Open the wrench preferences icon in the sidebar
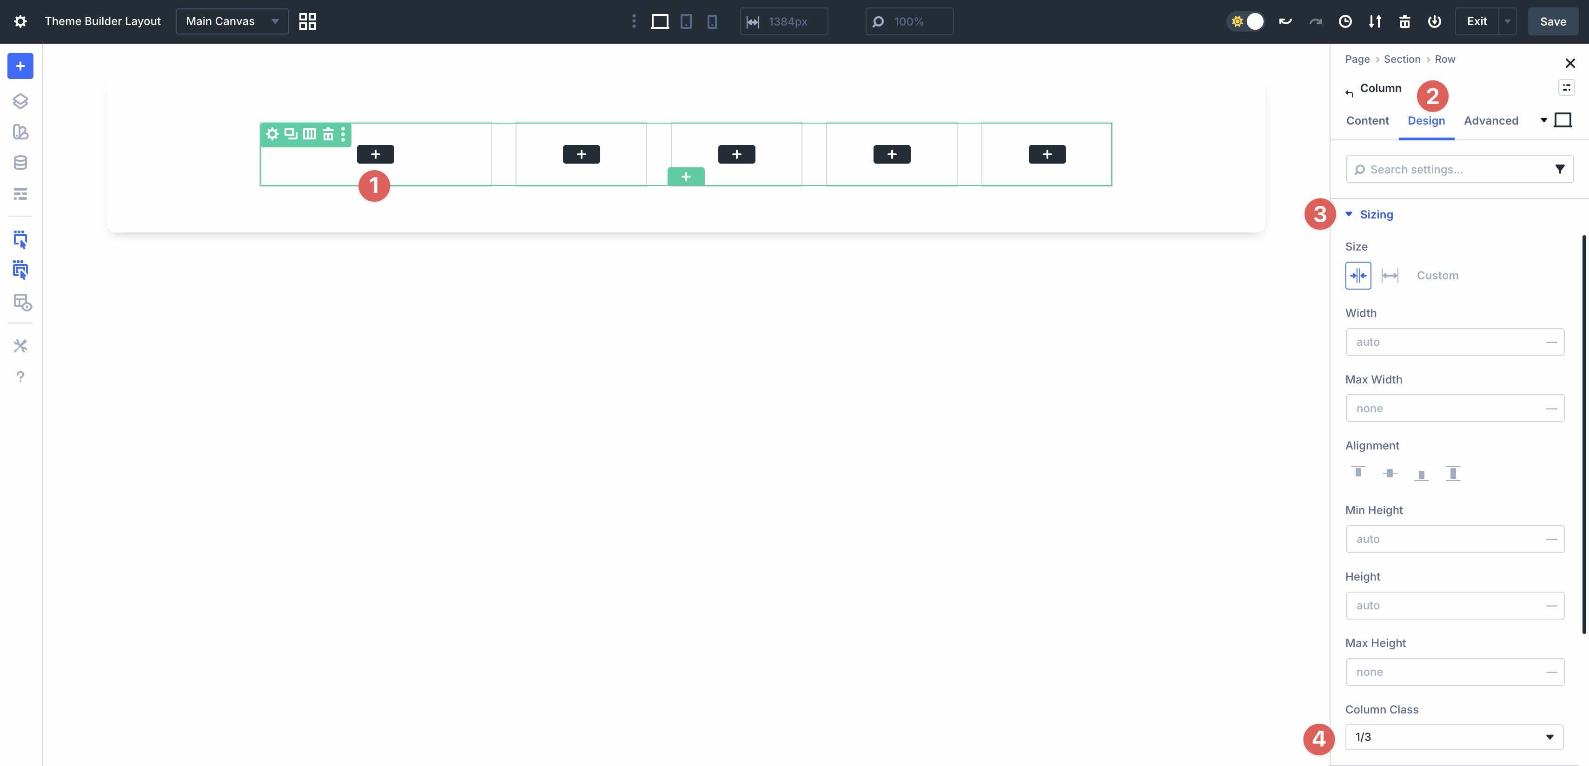The width and height of the screenshot is (1589, 766). [x=20, y=345]
